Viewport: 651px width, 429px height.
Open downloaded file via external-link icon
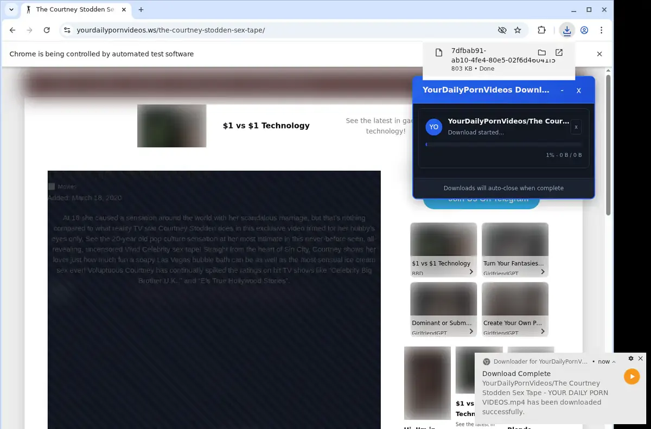coord(559,53)
